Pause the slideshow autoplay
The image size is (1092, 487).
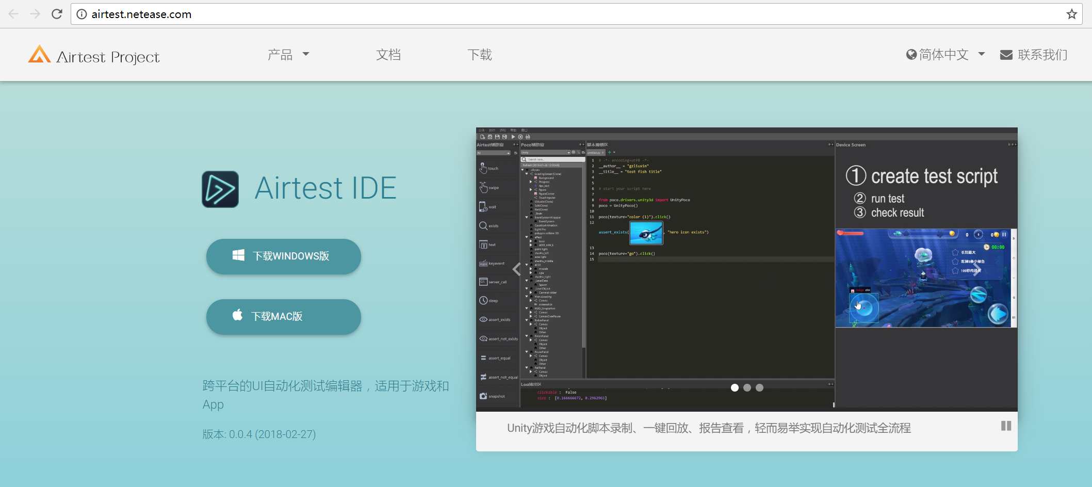click(x=1006, y=426)
